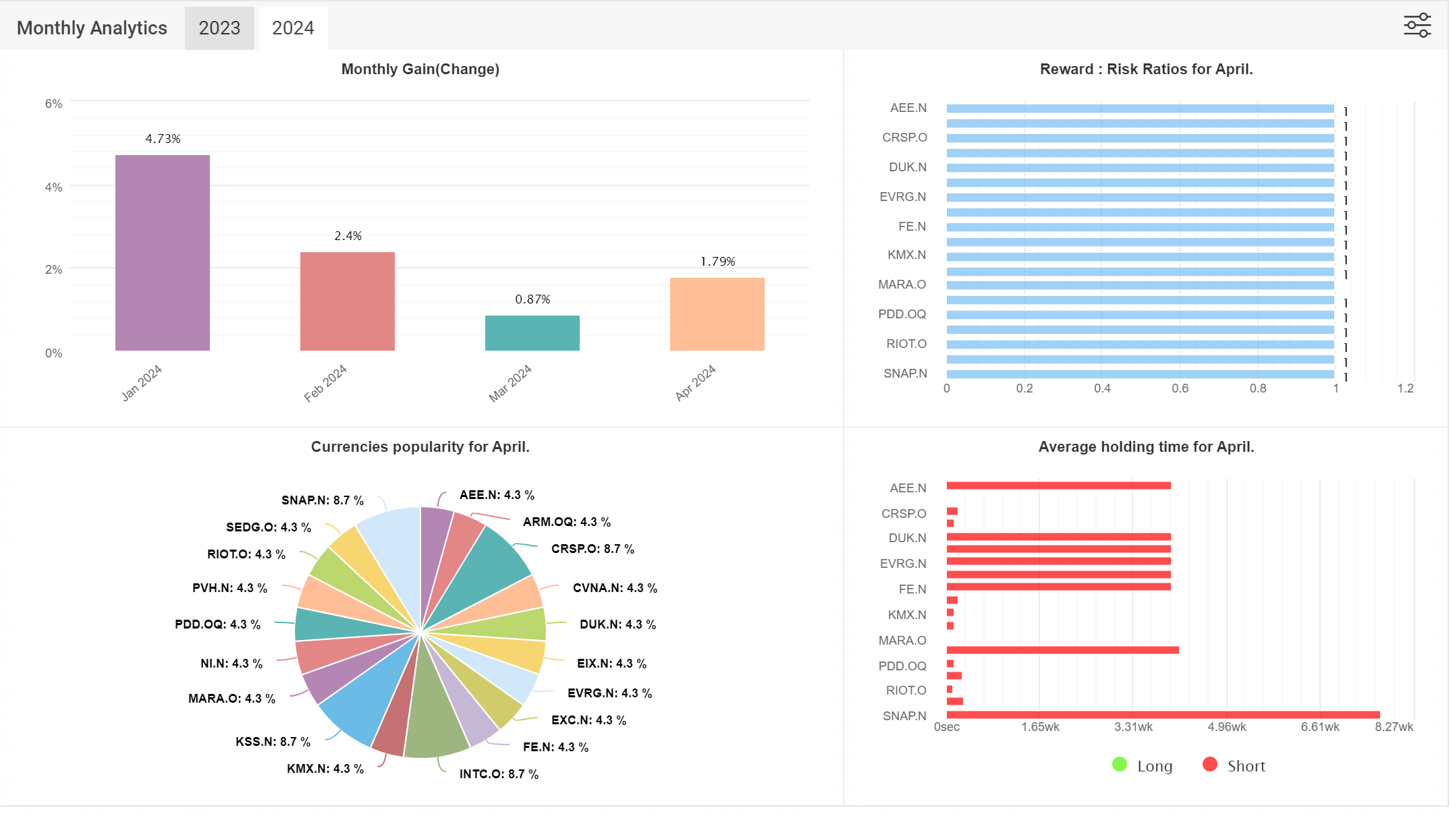Click the 4.73% bar value label
The image size is (1451, 818).
pyautogui.click(x=163, y=138)
